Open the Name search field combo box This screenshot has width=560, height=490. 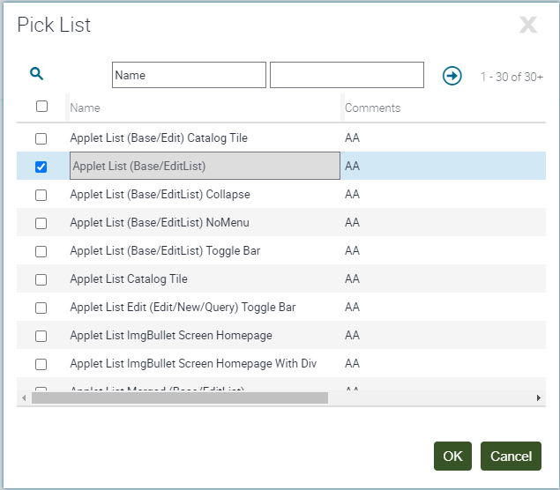tap(189, 75)
